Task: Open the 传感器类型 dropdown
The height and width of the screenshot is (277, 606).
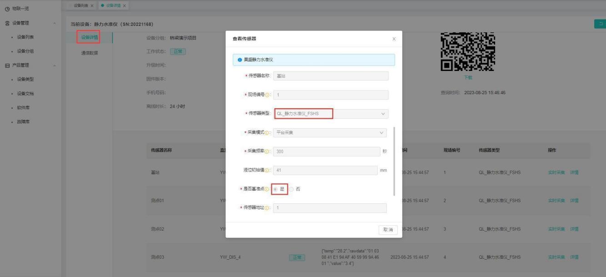Action: point(331,114)
